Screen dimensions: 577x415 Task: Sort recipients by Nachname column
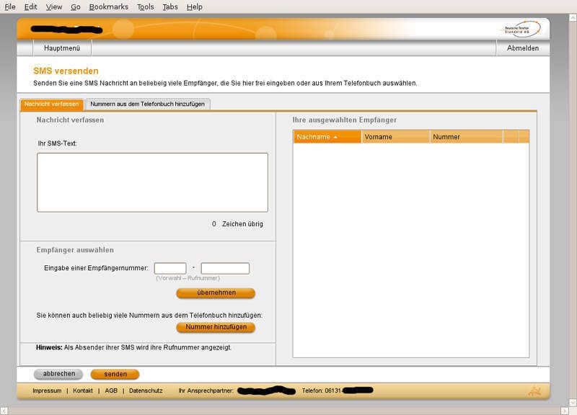(327, 137)
